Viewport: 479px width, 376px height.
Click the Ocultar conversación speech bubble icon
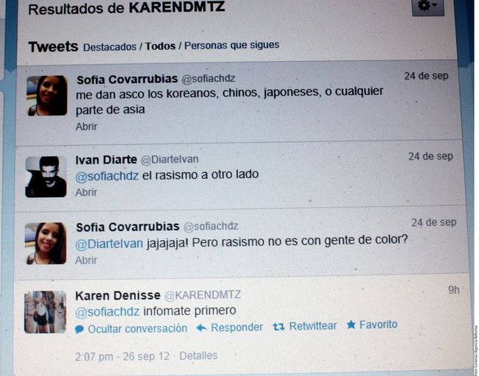tap(79, 330)
